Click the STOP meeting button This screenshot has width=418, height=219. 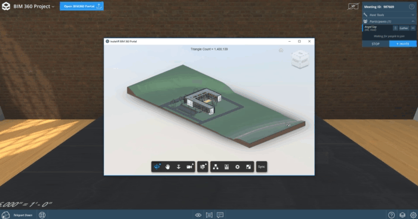coord(376,44)
